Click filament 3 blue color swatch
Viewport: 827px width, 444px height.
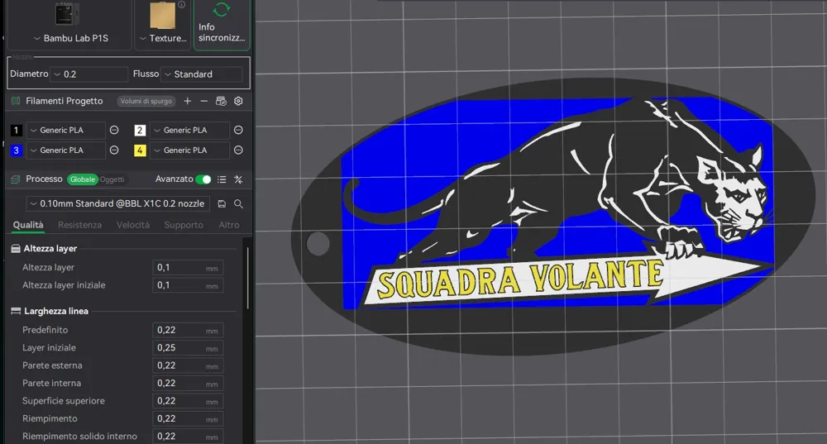[17, 150]
